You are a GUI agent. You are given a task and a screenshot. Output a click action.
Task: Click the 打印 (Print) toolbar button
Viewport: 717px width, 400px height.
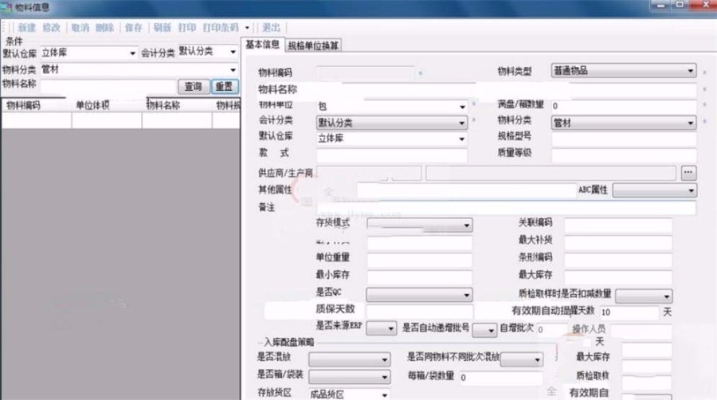188,27
